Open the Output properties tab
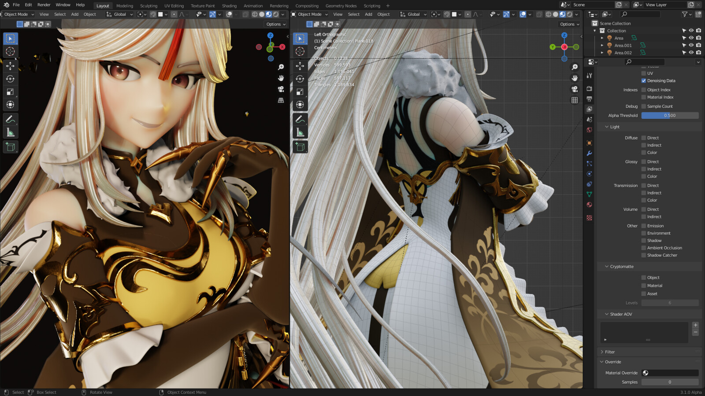The width and height of the screenshot is (705, 396). pos(589,99)
